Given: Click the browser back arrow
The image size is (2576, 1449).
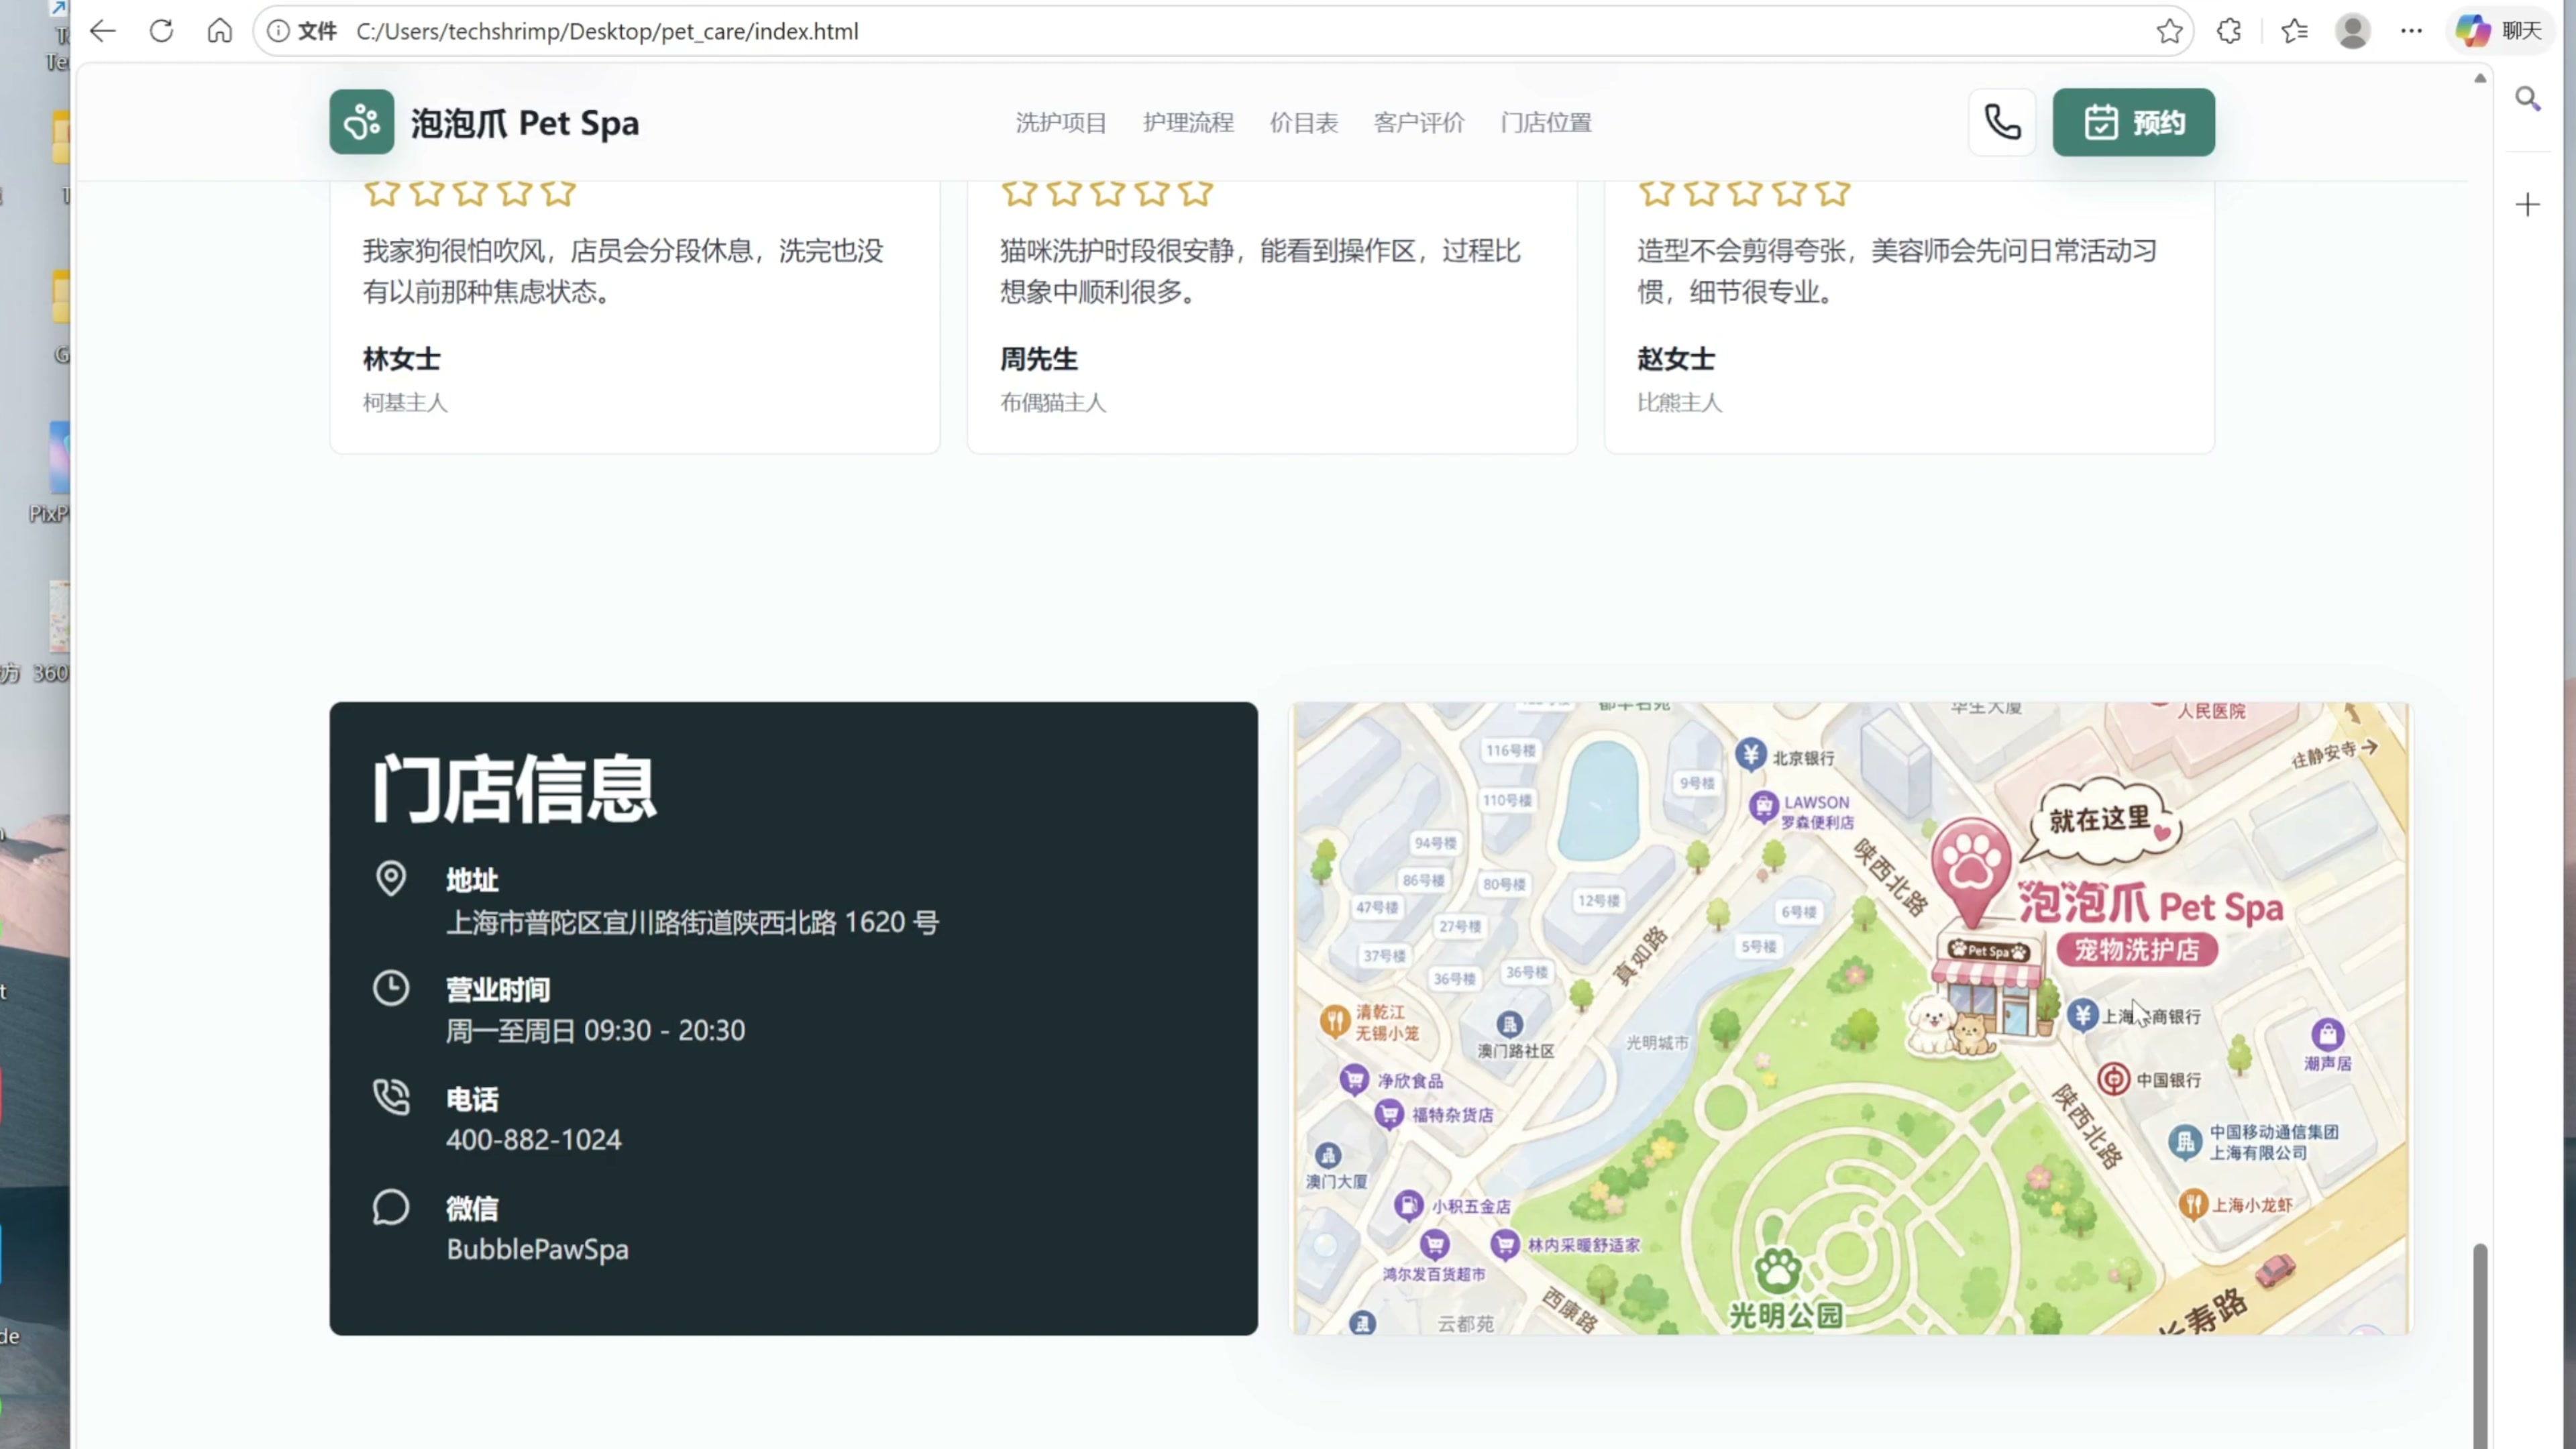Looking at the screenshot, I should pyautogui.click(x=103, y=31).
